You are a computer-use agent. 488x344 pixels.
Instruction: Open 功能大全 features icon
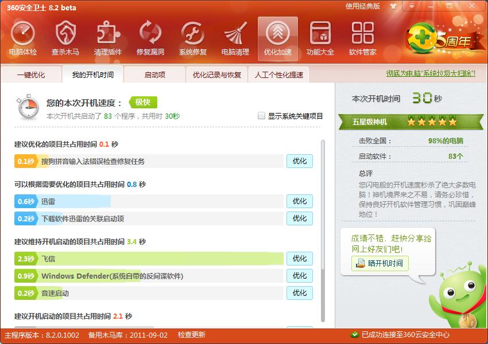(320, 38)
